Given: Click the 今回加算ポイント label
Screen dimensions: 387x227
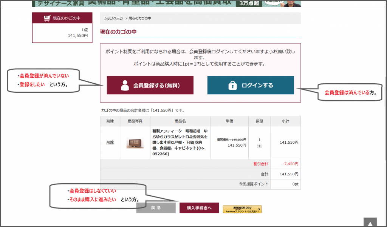Looking at the screenshot, I should pos(254,184).
